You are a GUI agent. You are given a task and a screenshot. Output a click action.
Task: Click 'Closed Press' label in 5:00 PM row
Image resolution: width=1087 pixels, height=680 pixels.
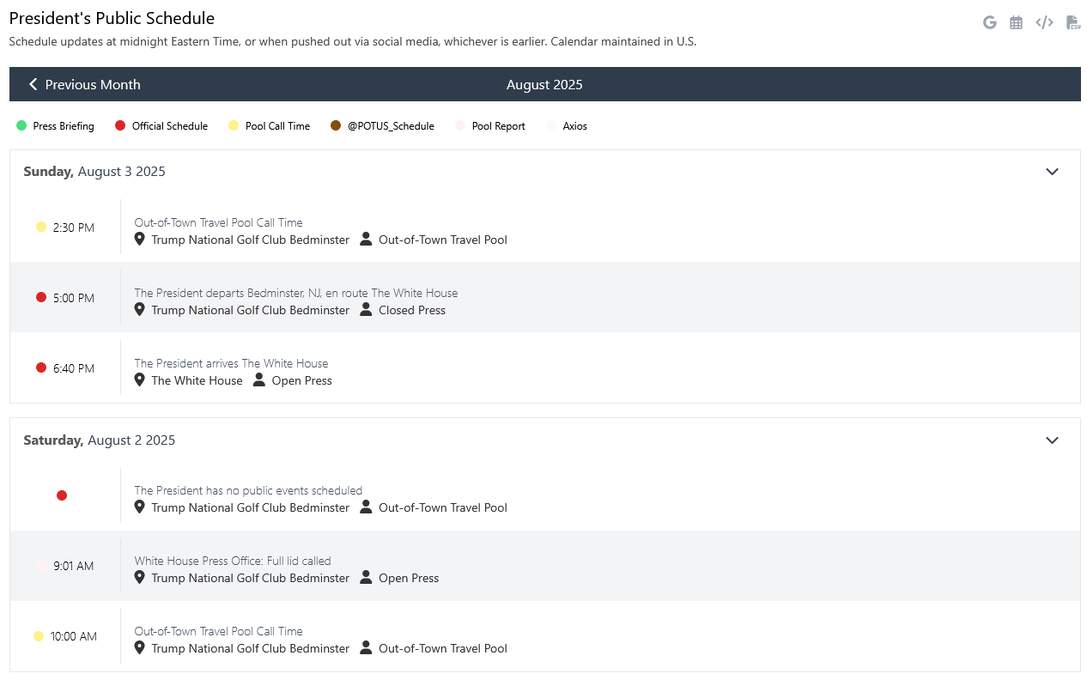412,310
